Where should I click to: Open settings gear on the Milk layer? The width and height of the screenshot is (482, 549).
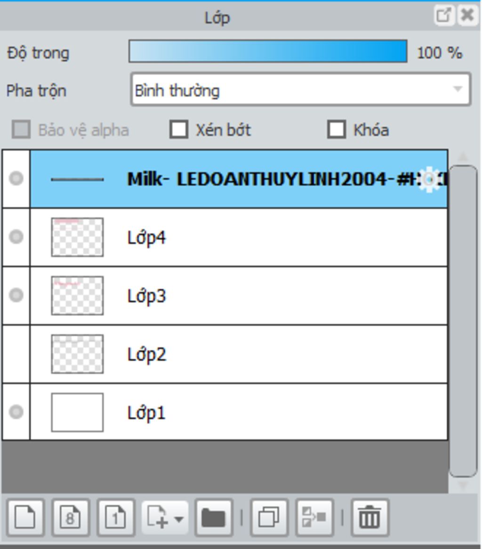(x=430, y=179)
